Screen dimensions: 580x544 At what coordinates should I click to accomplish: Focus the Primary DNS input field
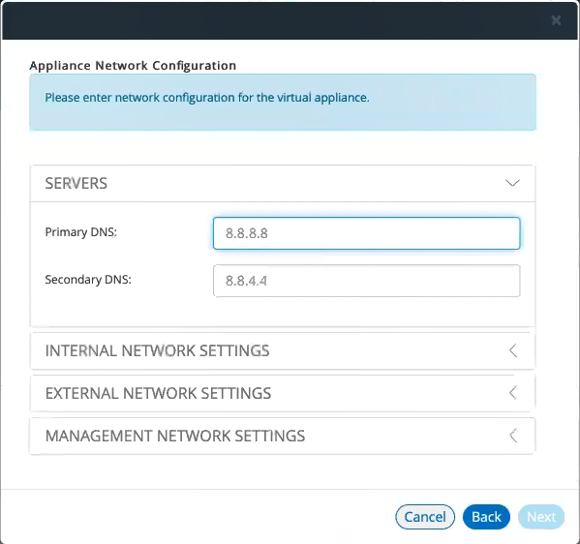point(367,233)
